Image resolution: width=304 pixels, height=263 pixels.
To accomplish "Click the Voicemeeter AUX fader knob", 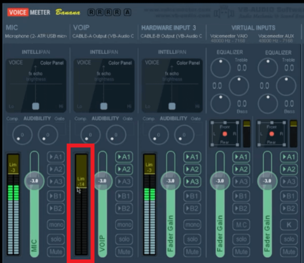I will point(267,181).
